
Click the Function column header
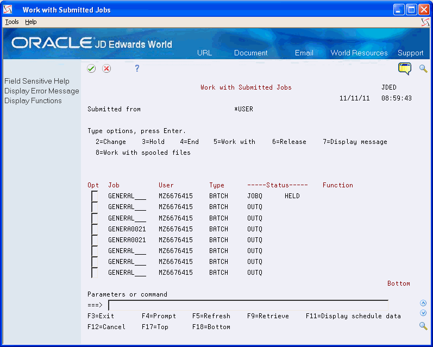[x=338, y=185]
